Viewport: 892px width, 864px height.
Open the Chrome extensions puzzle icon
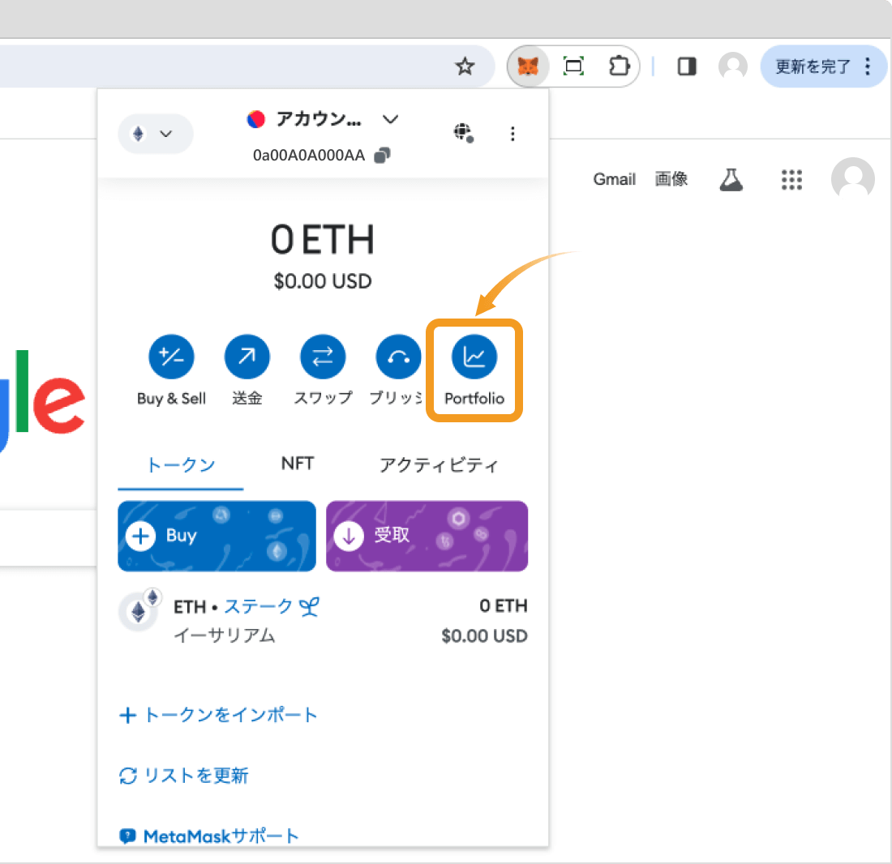tap(619, 66)
